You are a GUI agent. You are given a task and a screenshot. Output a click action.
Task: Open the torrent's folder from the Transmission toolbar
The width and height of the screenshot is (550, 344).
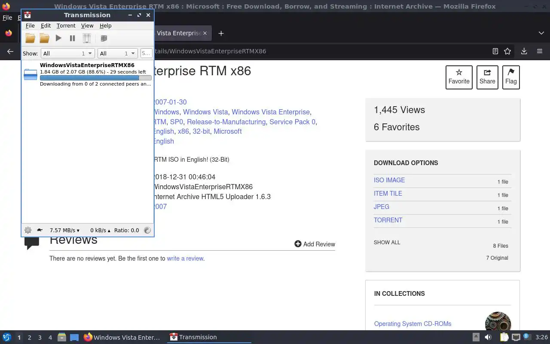[44, 38]
